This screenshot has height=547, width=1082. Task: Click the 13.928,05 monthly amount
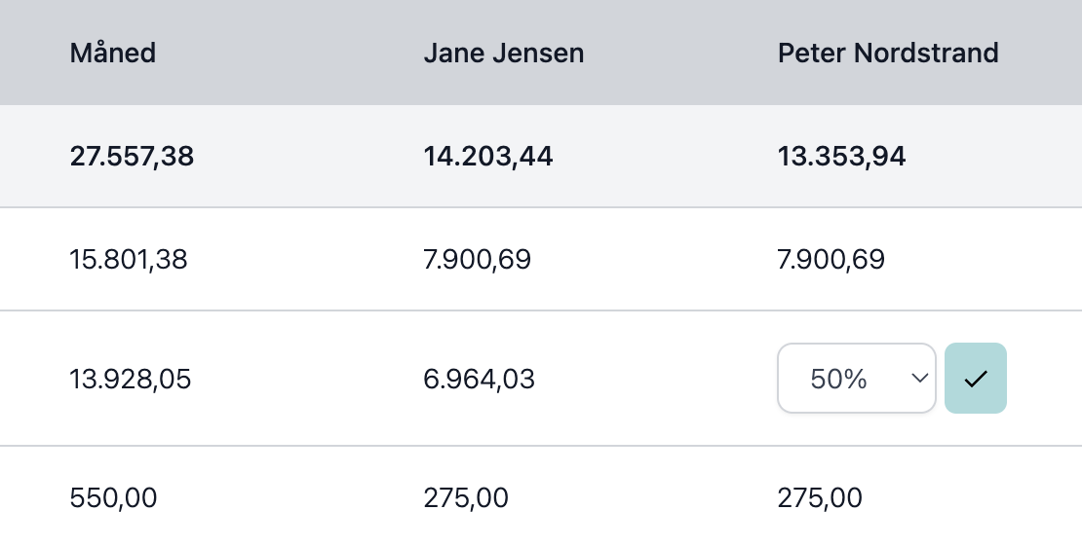(131, 379)
